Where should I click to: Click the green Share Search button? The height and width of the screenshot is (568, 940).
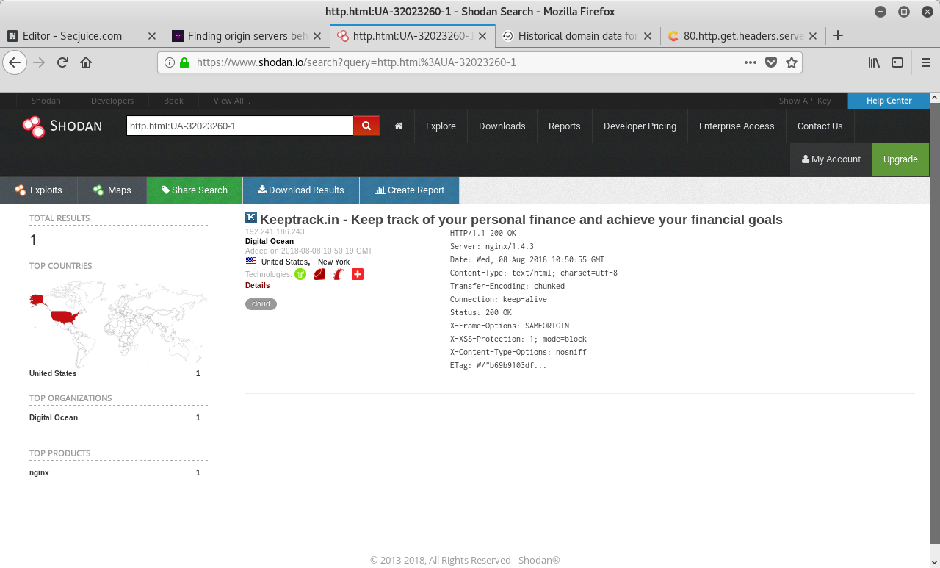click(194, 190)
